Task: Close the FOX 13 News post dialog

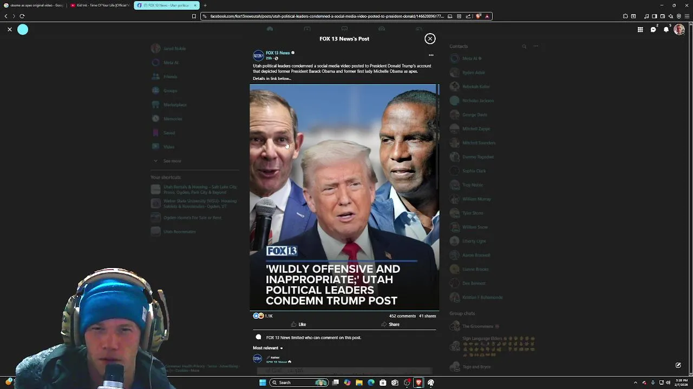Action: tap(430, 38)
